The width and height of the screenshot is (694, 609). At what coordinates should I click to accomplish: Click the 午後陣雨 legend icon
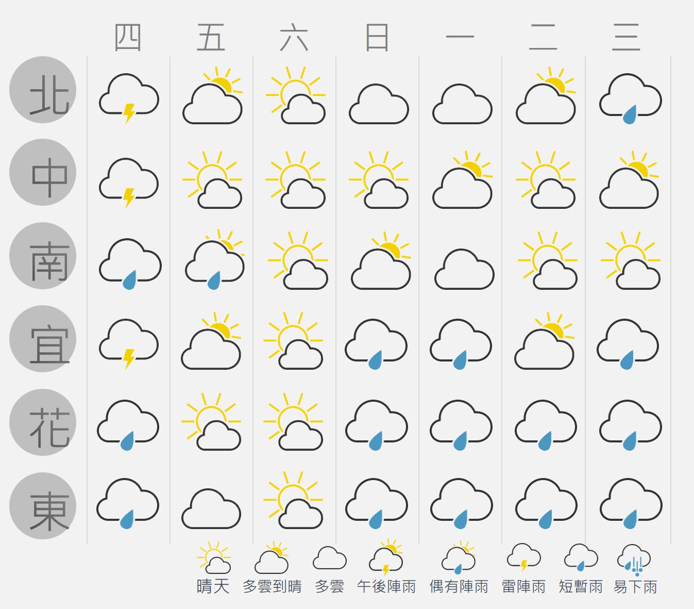[x=386, y=557]
